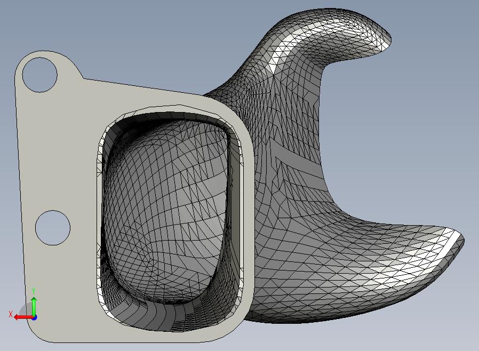Viewport: 479px width, 351px height.
Task: Select the meshed inner cavity surface inside the opening
Action: 166,211
